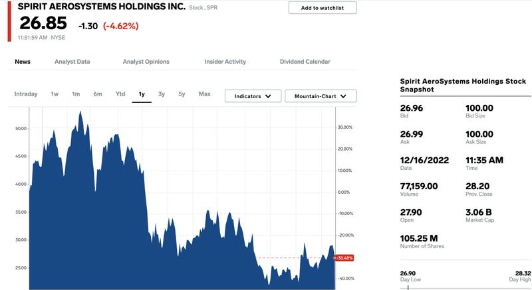This screenshot has height=290, width=532.
Task: Click the Day Low/High range slider marker
Action: pyautogui.click(x=408, y=287)
